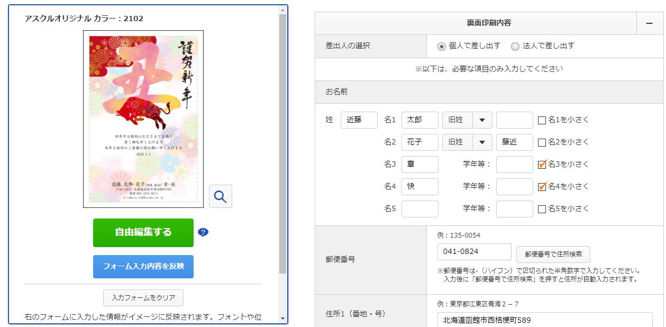Viewport: 666px width, 327px height.
Task: Select 個人で差し出す radio button
Action: pos(442,47)
